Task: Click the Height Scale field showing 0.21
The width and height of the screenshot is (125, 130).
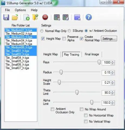Action: [x=107, y=83]
